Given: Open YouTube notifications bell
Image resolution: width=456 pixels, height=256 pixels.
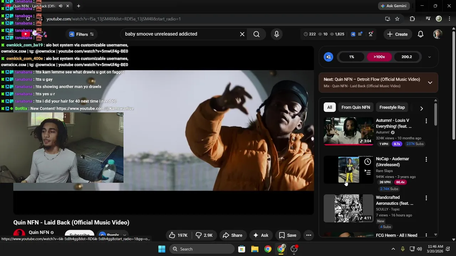Looking at the screenshot, I should coord(420,34).
